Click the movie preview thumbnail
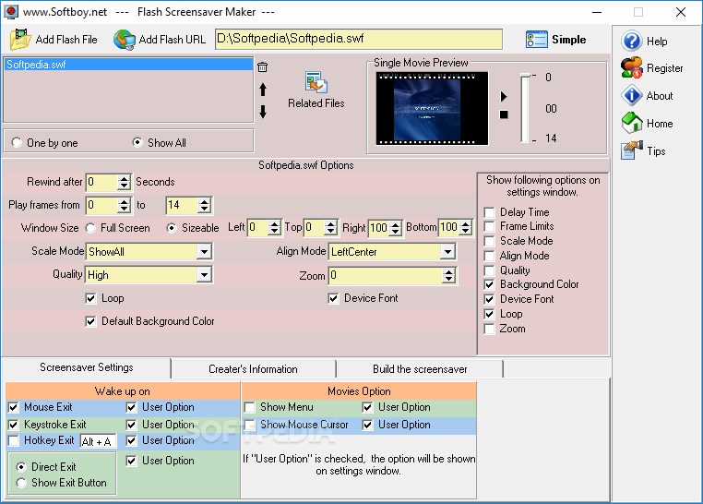 (432, 109)
